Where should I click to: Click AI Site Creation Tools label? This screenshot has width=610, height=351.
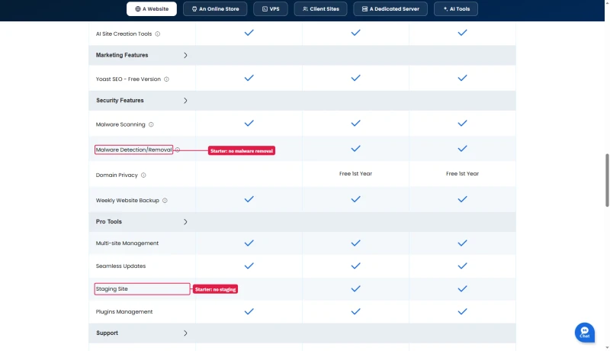124,34
